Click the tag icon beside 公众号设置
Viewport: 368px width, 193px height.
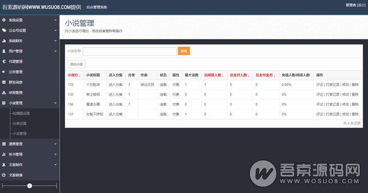(x=4, y=30)
